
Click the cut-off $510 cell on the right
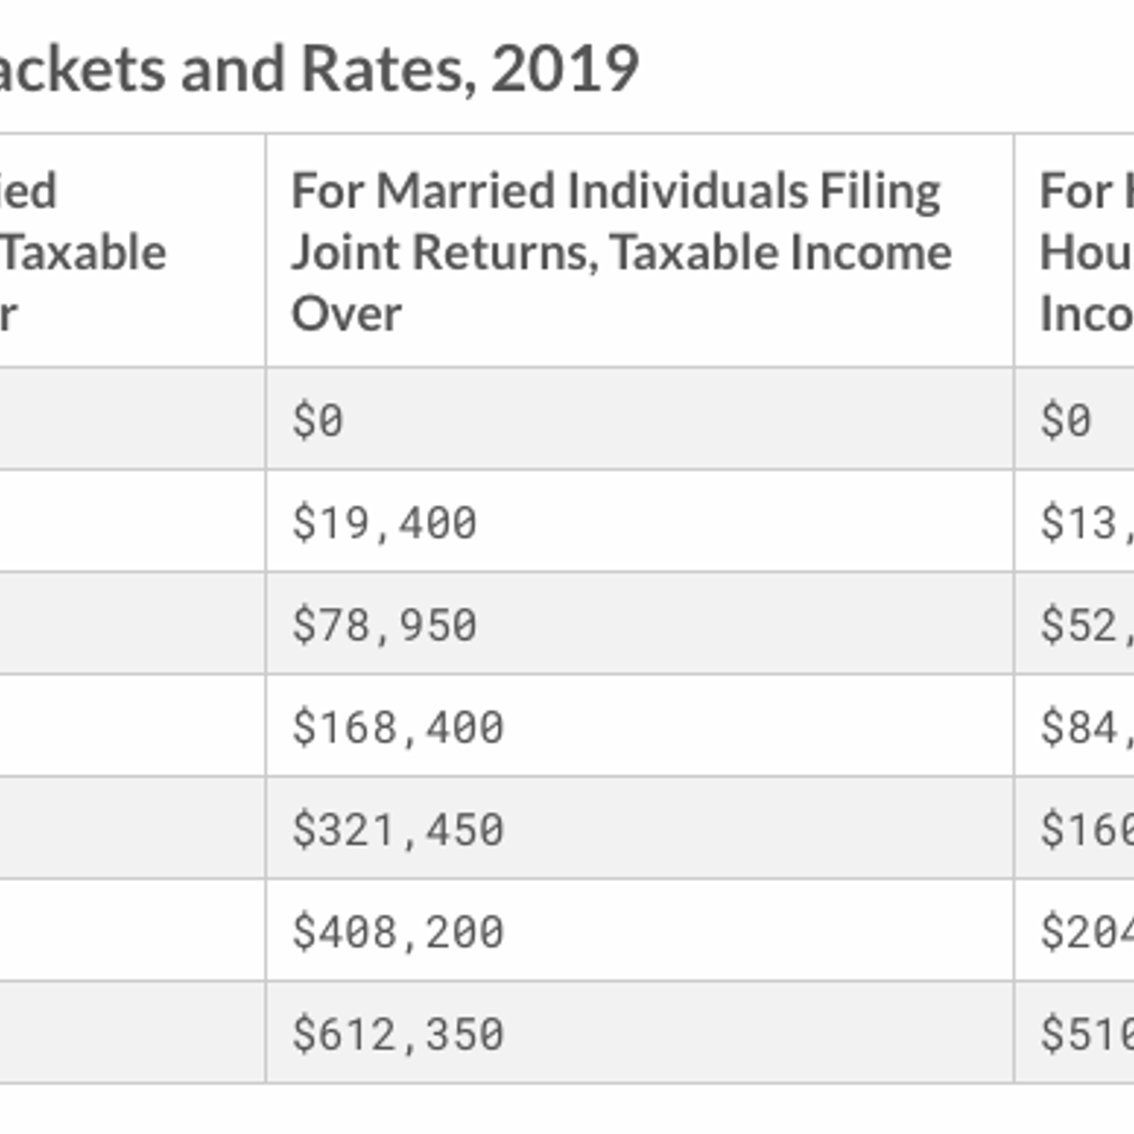coord(1085,1034)
